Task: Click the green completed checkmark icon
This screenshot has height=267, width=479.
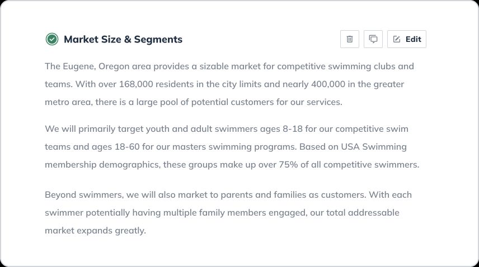Action: (x=51, y=39)
